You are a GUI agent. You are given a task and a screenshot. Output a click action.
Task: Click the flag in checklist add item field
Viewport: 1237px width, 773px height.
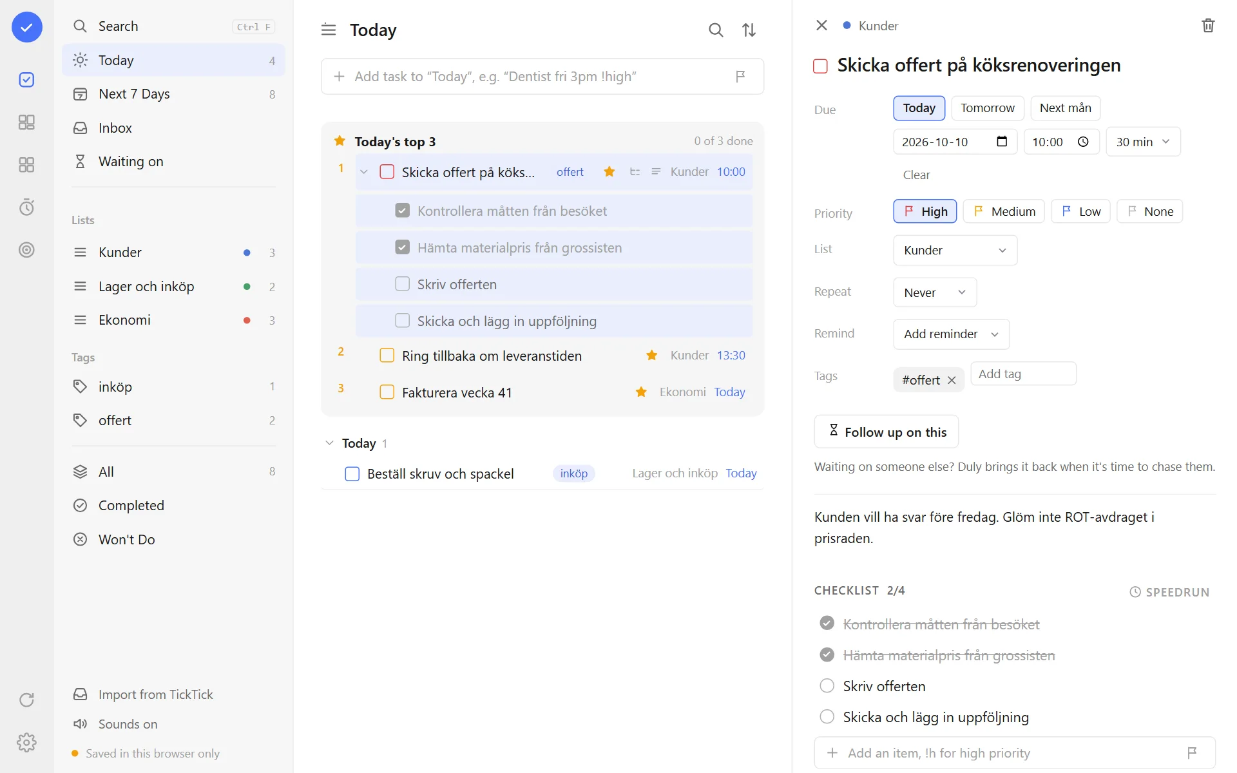pos(1192,753)
